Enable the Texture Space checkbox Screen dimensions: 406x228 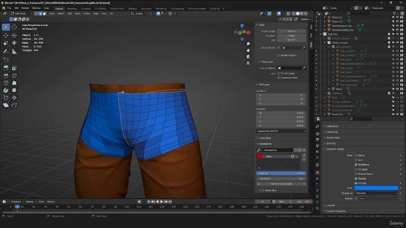[356, 174]
